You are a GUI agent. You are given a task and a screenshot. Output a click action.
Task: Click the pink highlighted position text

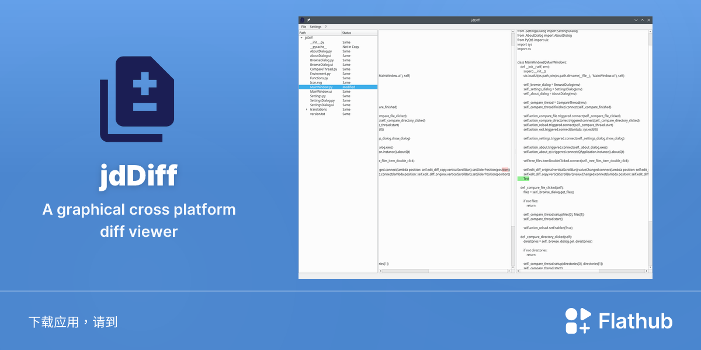505,170
